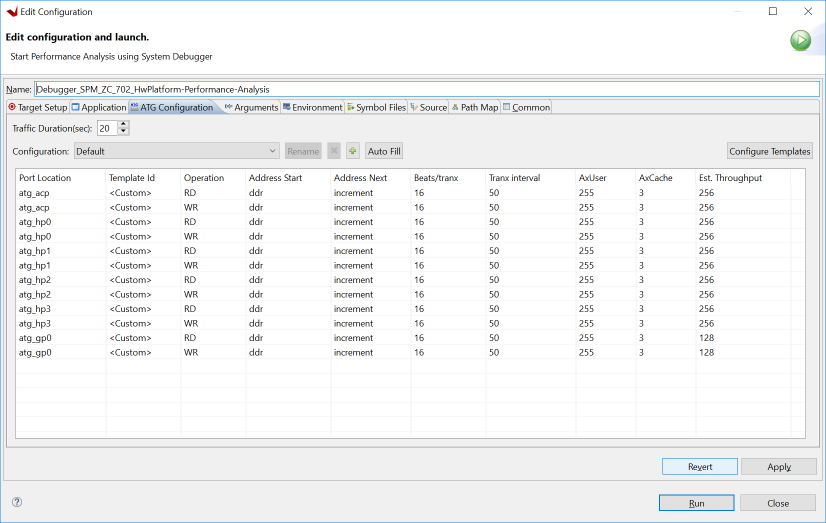Add a new configuration using the plus icon
826x523 pixels.
[352, 150]
